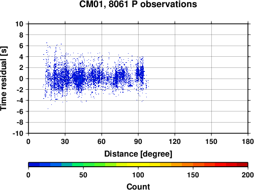Click the Time residual [s] axis label
The width and height of the screenshot is (254, 190).
[4, 79]
